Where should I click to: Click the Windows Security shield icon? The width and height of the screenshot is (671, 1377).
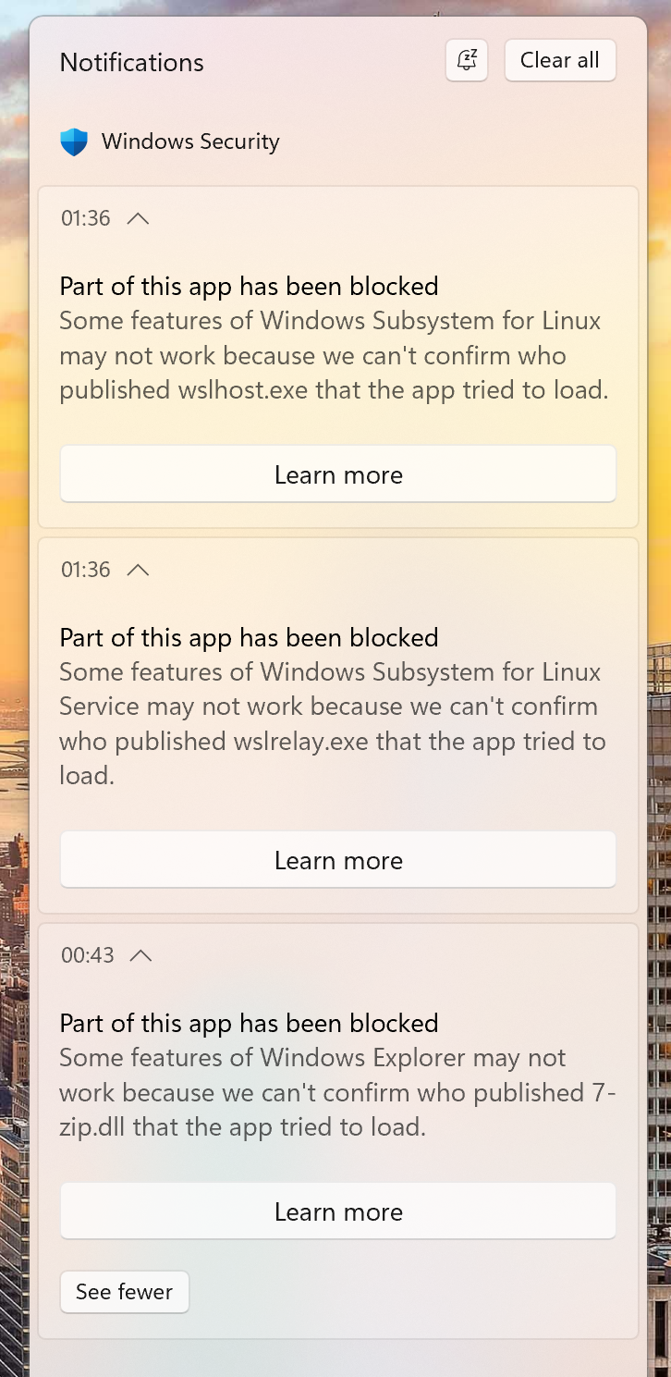74,141
